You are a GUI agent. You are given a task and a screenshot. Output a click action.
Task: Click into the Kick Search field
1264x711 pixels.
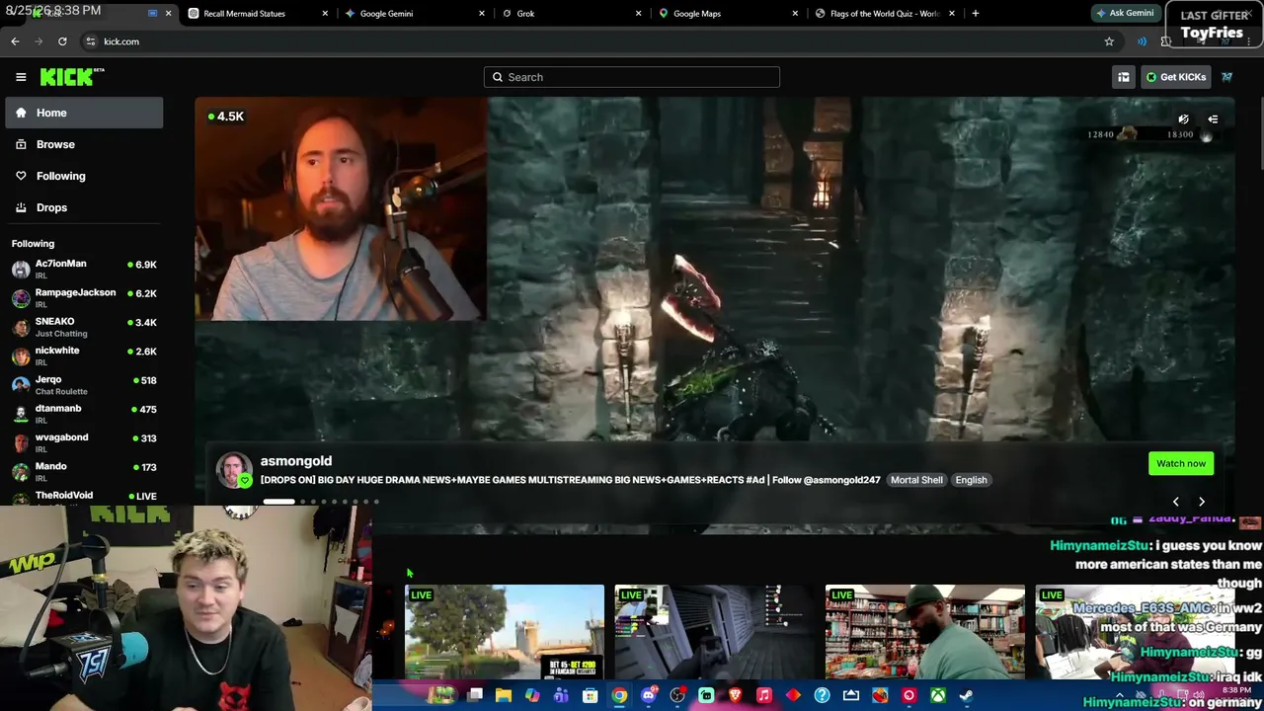632,77
